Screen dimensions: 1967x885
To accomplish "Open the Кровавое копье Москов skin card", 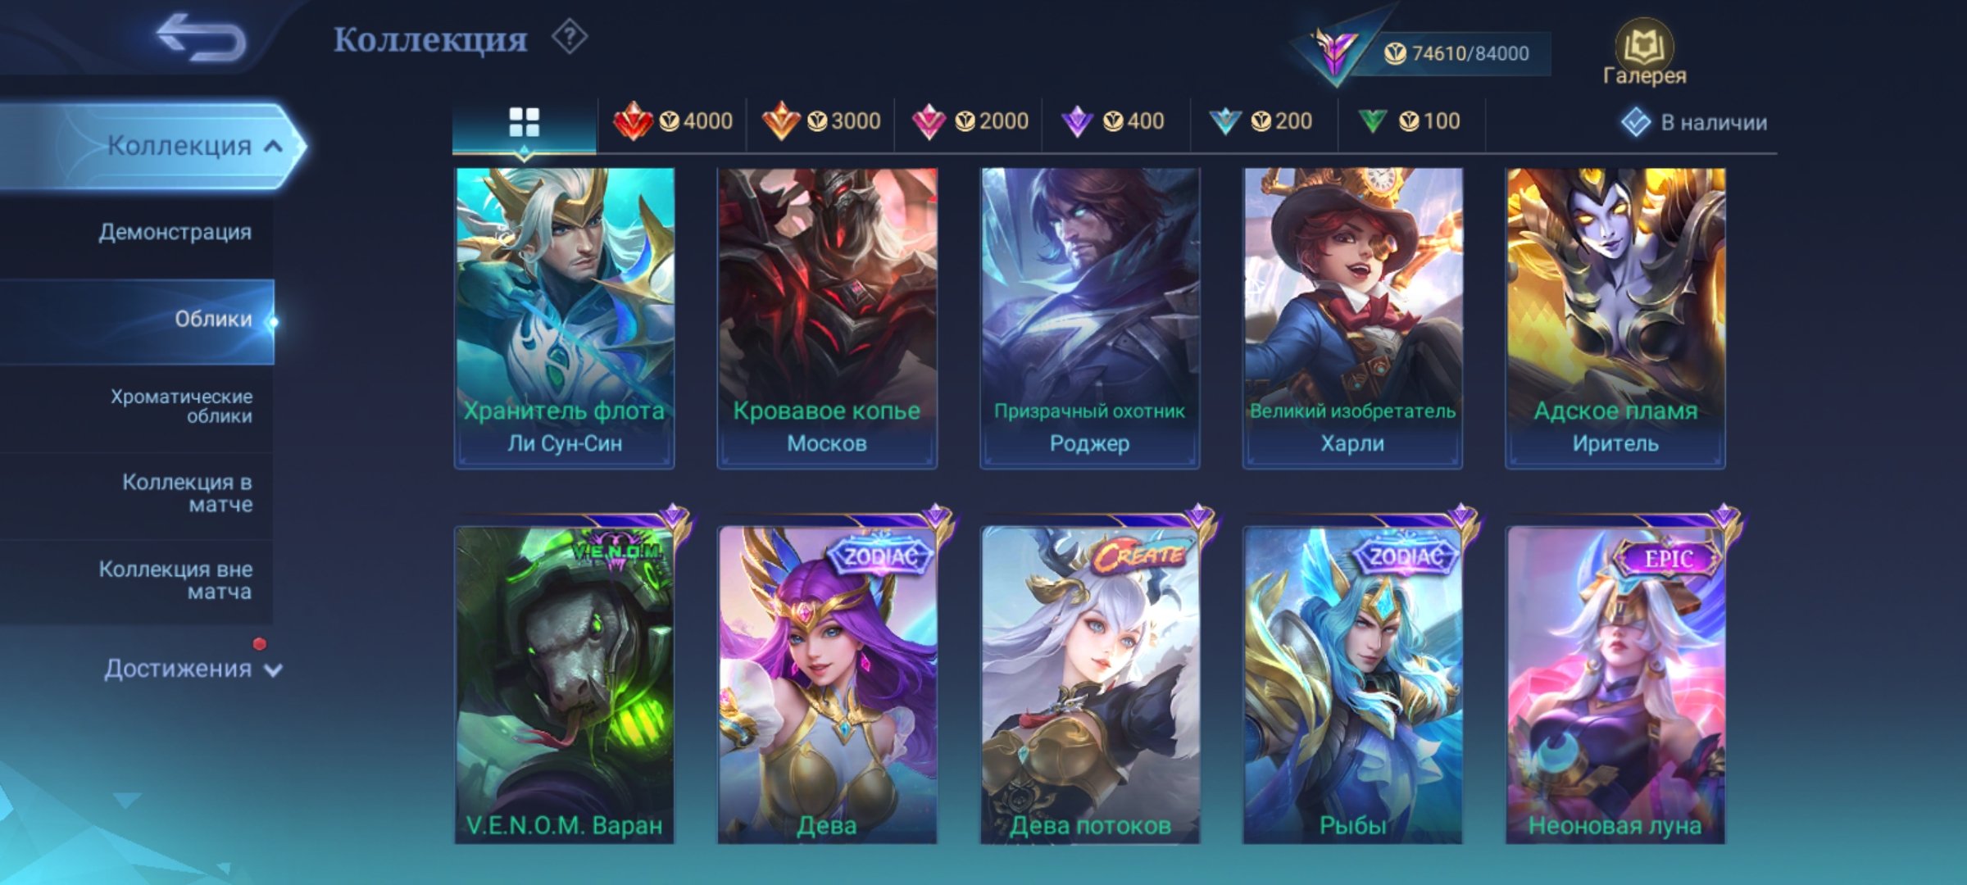I will 827,318.
